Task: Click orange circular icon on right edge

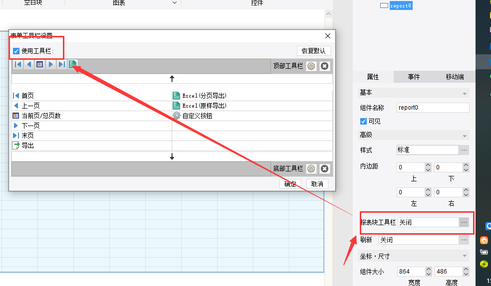Action: pyautogui.click(x=484, y=240)
